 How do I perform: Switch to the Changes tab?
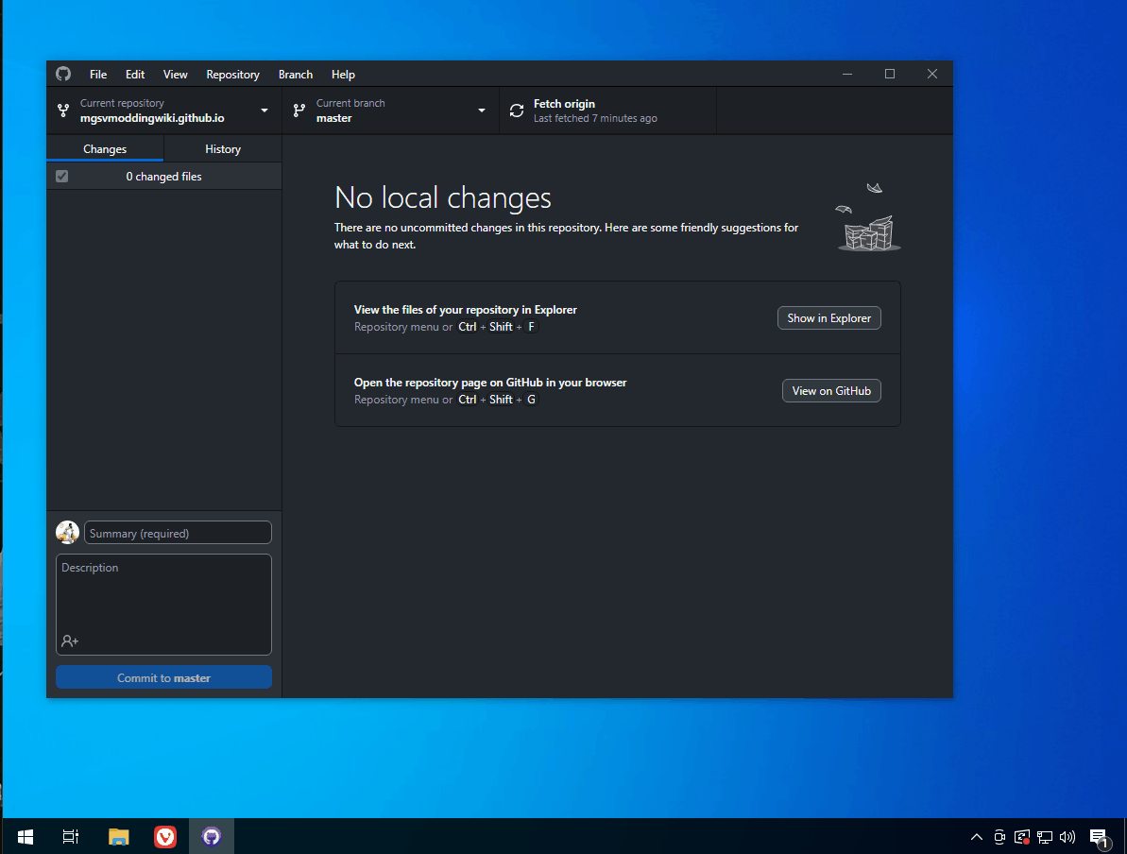pos(105,149)
